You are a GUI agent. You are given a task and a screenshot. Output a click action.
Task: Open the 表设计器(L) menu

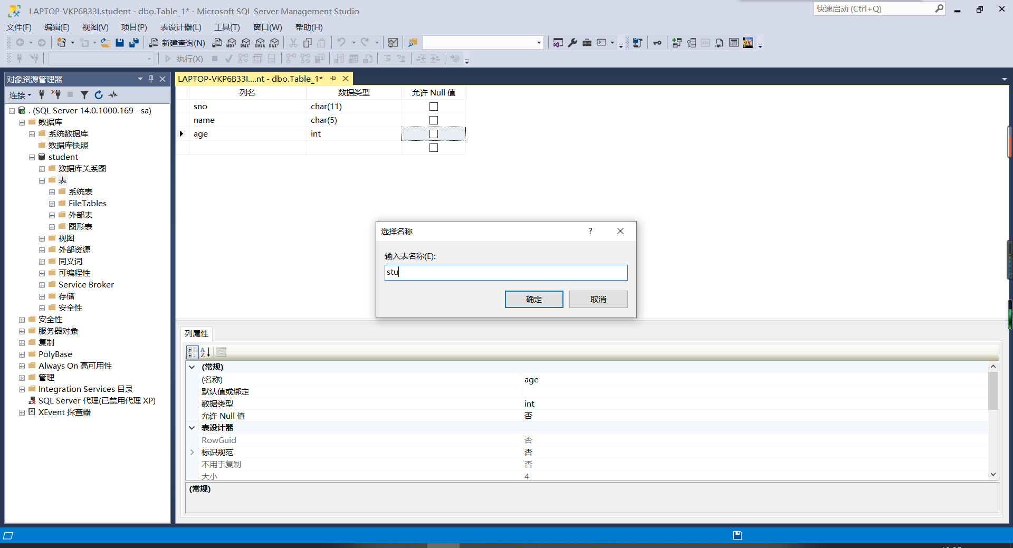(x=181, y=27)
